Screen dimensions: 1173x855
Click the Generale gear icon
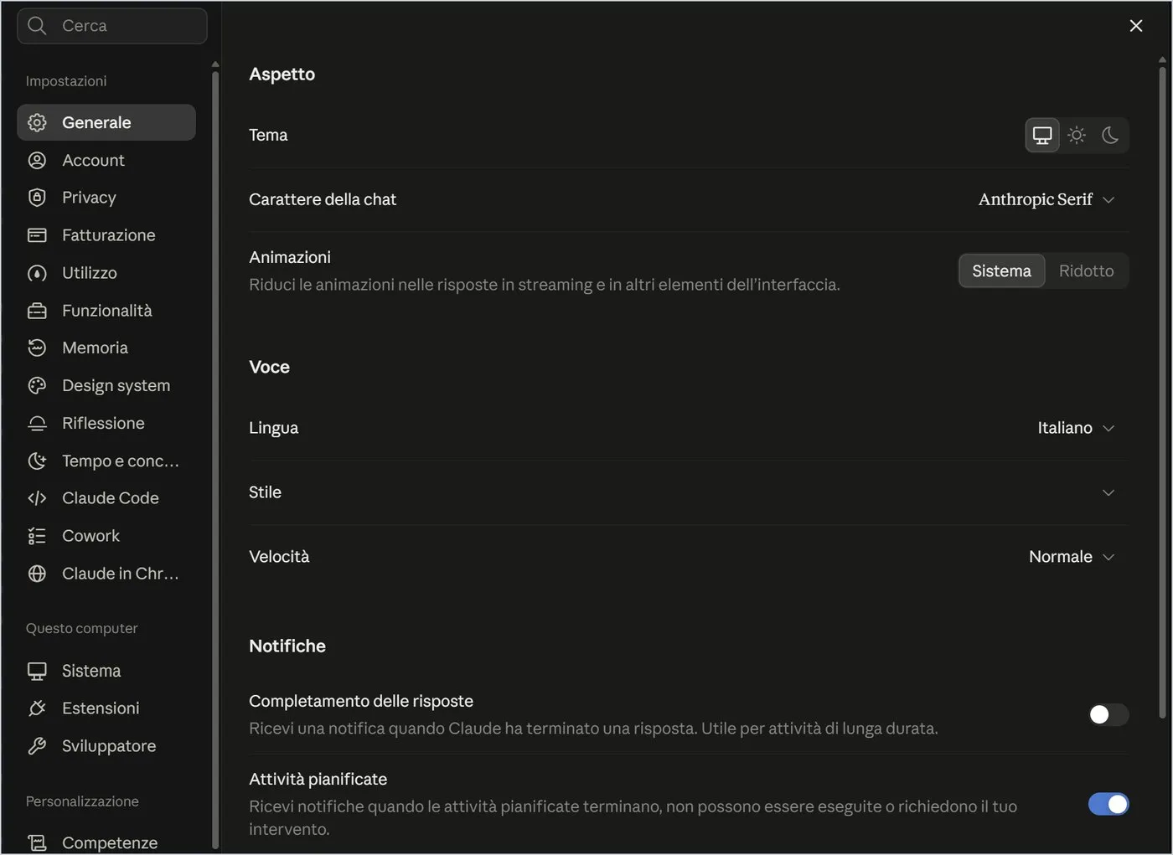pos(37,122)
